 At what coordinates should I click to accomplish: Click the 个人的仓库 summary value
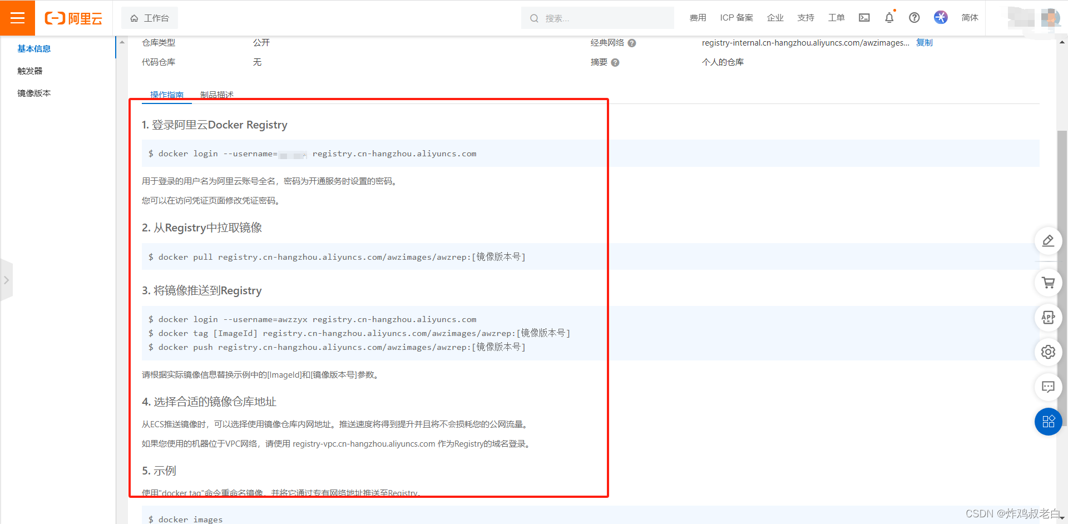click(723, 62)
